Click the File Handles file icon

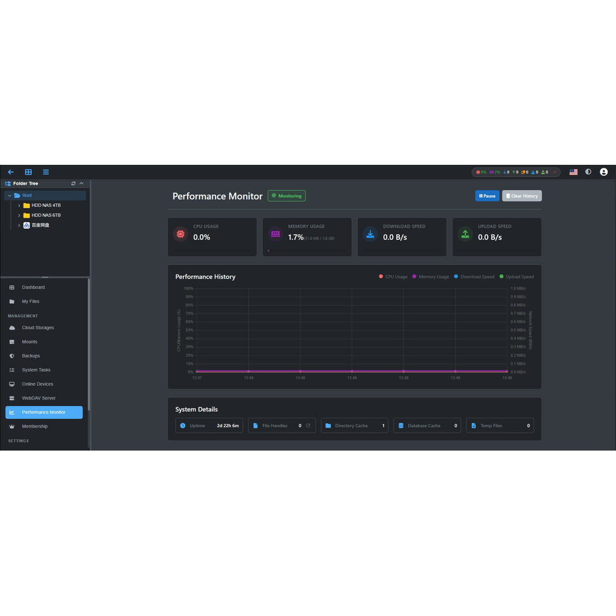tap(255, 425)
